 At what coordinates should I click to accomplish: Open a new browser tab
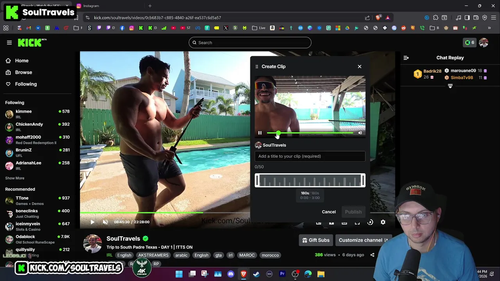pos(150,6)
